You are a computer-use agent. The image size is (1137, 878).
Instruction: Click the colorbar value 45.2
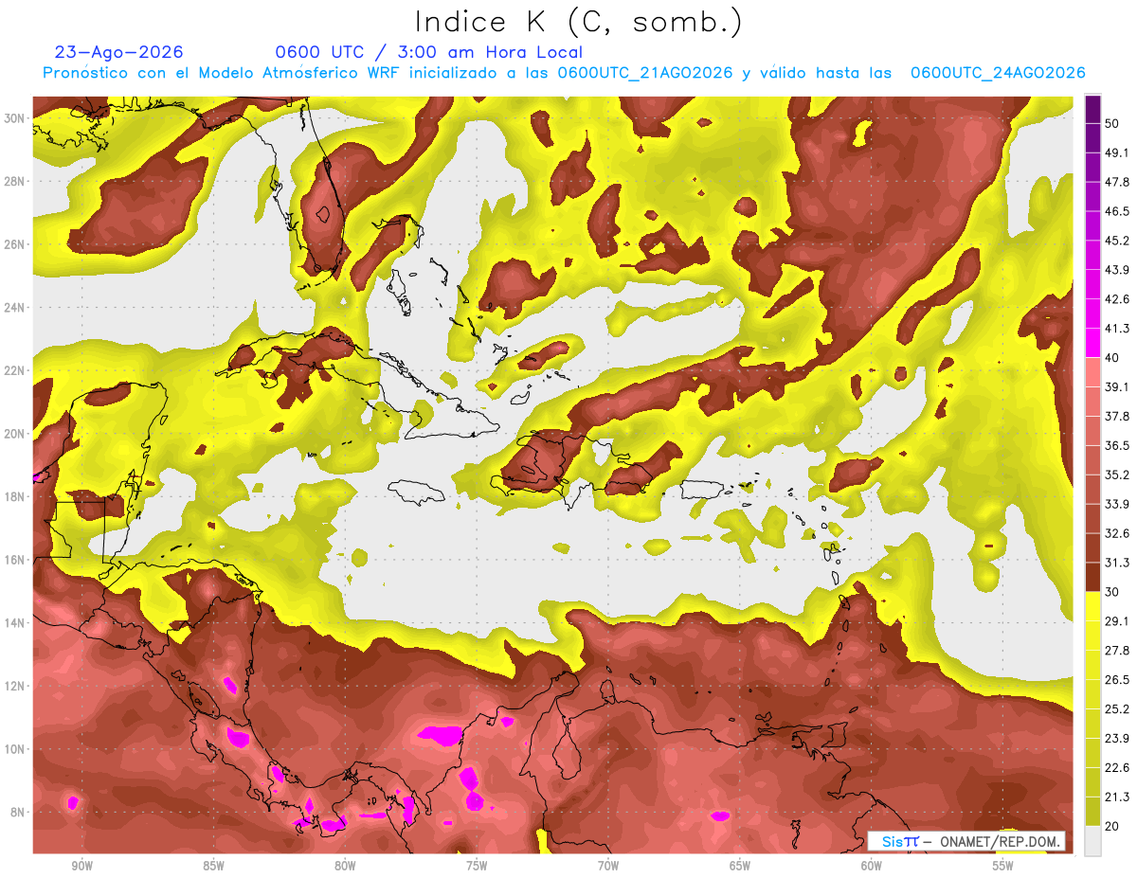click(1117, 241)
